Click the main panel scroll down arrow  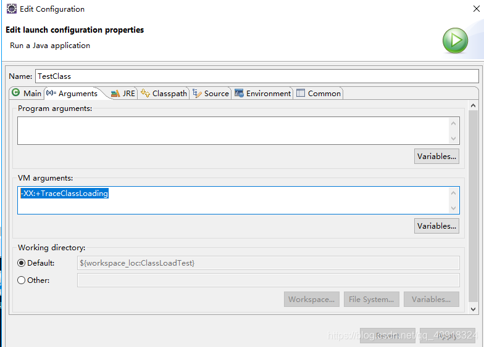pyautogui.click(x=473, y=309)
